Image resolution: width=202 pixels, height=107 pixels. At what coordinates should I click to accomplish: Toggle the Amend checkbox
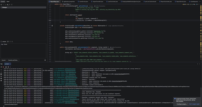click(x=1, y=42)
